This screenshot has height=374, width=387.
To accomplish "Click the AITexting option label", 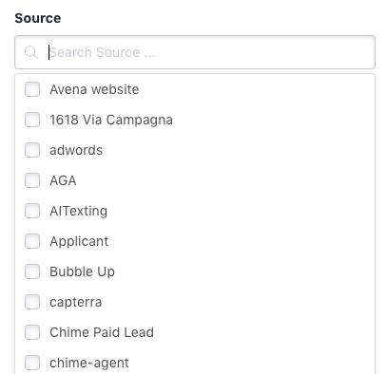I will (x=79, y=211).
